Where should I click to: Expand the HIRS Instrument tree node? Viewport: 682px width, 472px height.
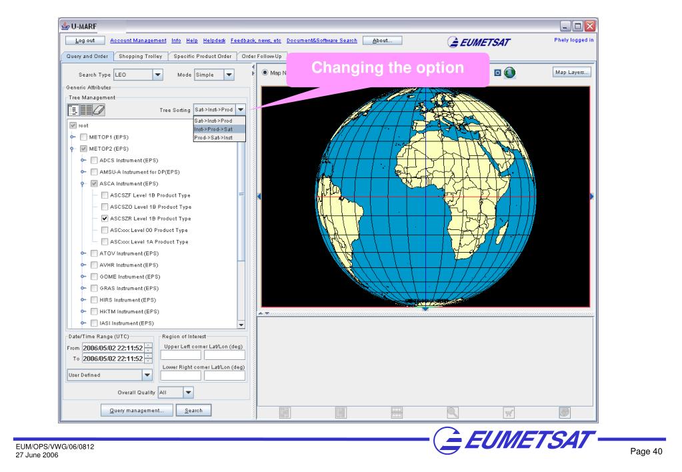click(83, 300)
